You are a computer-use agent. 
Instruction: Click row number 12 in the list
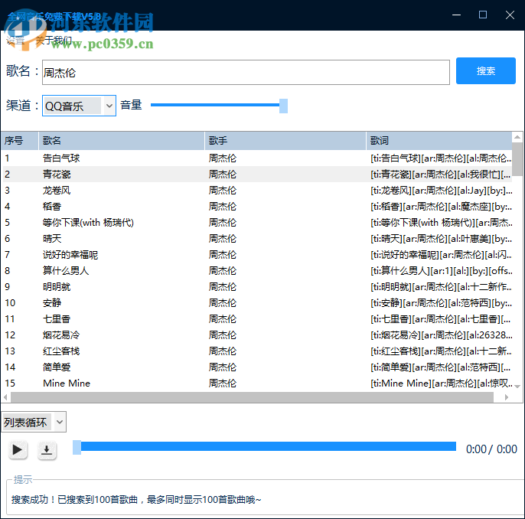pos(10,335)
